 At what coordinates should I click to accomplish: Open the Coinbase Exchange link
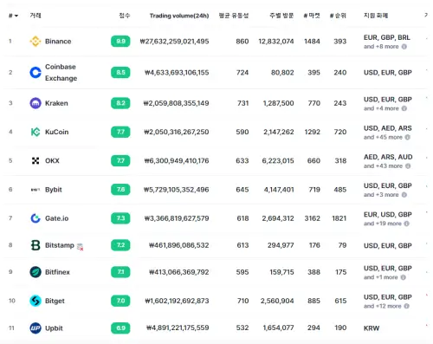pos(61,72)
